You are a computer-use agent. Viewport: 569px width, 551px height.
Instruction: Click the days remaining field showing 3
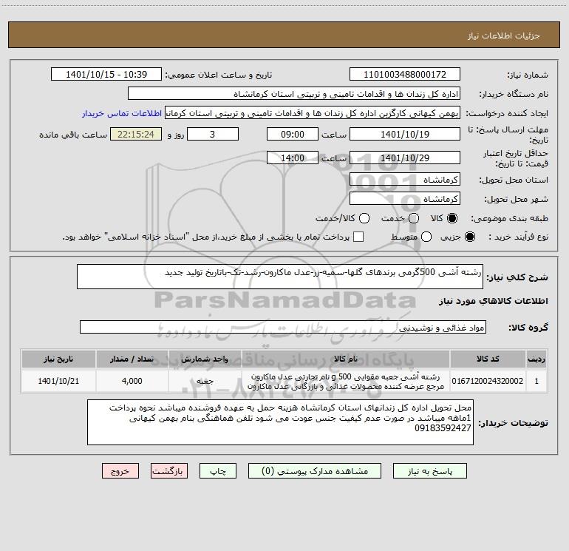(213, 134)
